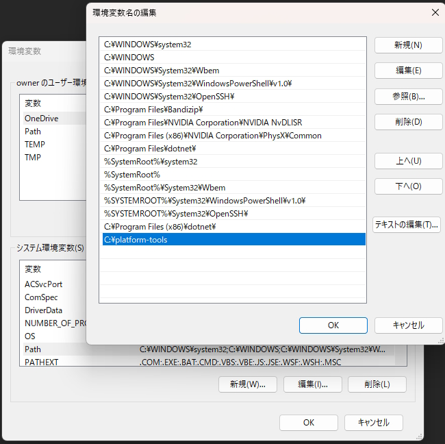445x444 pixels.
Task: Move entry up with 上へ(U)
Action: coord(409,161)
